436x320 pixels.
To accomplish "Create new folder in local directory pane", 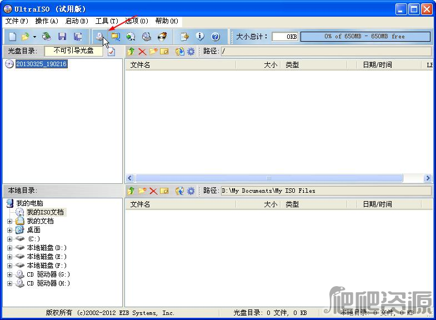I will (x=142, y=191).
